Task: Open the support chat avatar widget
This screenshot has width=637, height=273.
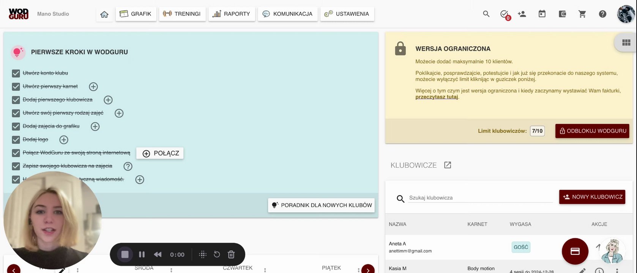Action: coord(612,251)
